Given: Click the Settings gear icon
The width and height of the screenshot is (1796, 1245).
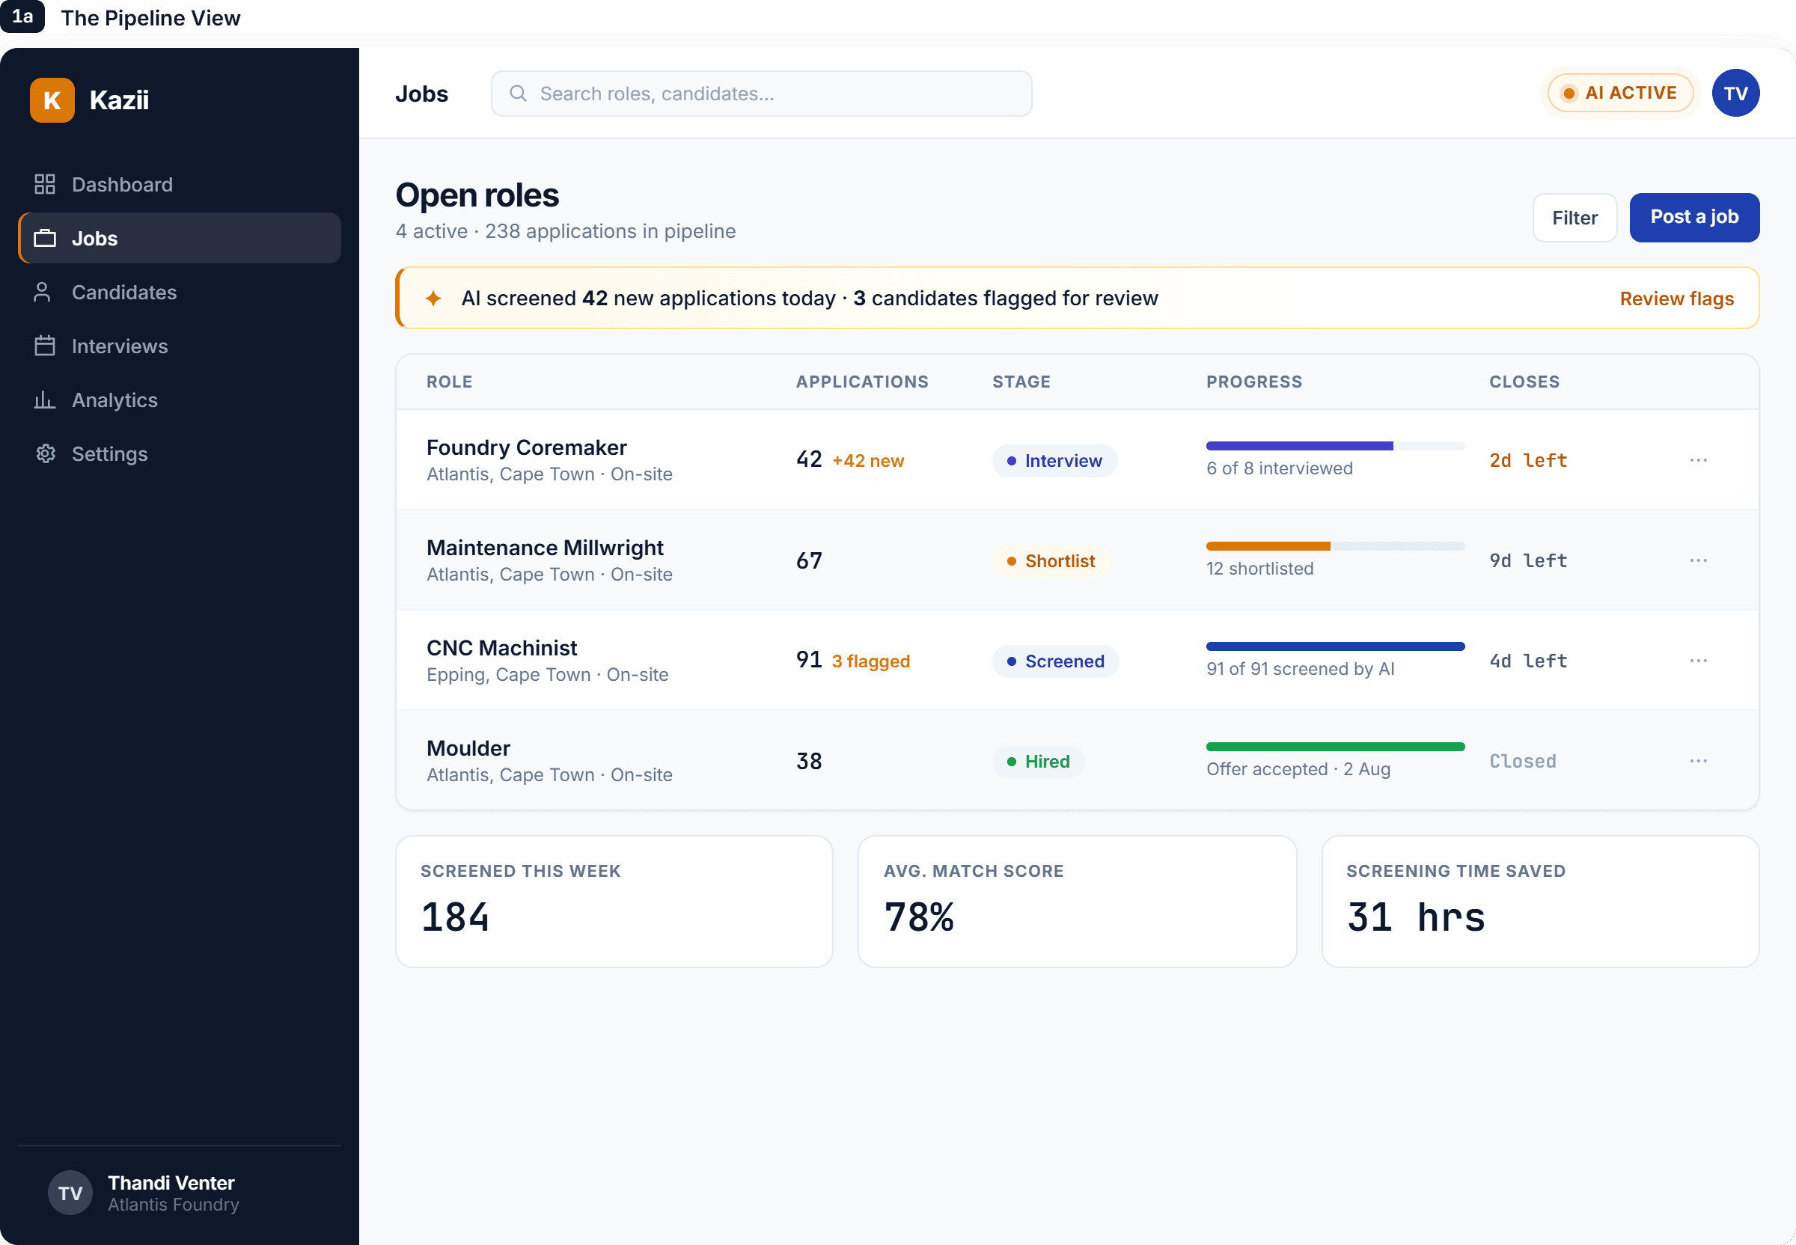Looking at the screenshot, I should pos(45,453).
